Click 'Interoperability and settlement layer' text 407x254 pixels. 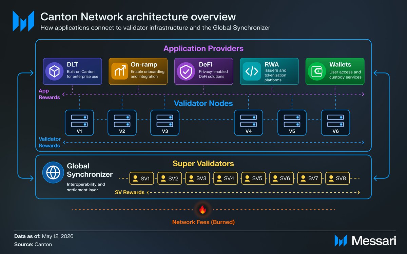pyautogui.click(x=86, y=187)
